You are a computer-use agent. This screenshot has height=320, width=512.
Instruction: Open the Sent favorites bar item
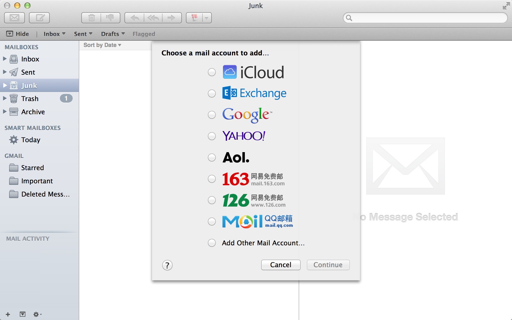pos(83,34)
